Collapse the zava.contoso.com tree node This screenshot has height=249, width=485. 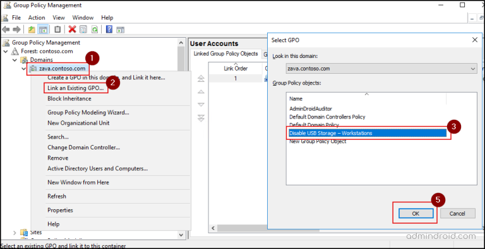[x=24, y=69]
